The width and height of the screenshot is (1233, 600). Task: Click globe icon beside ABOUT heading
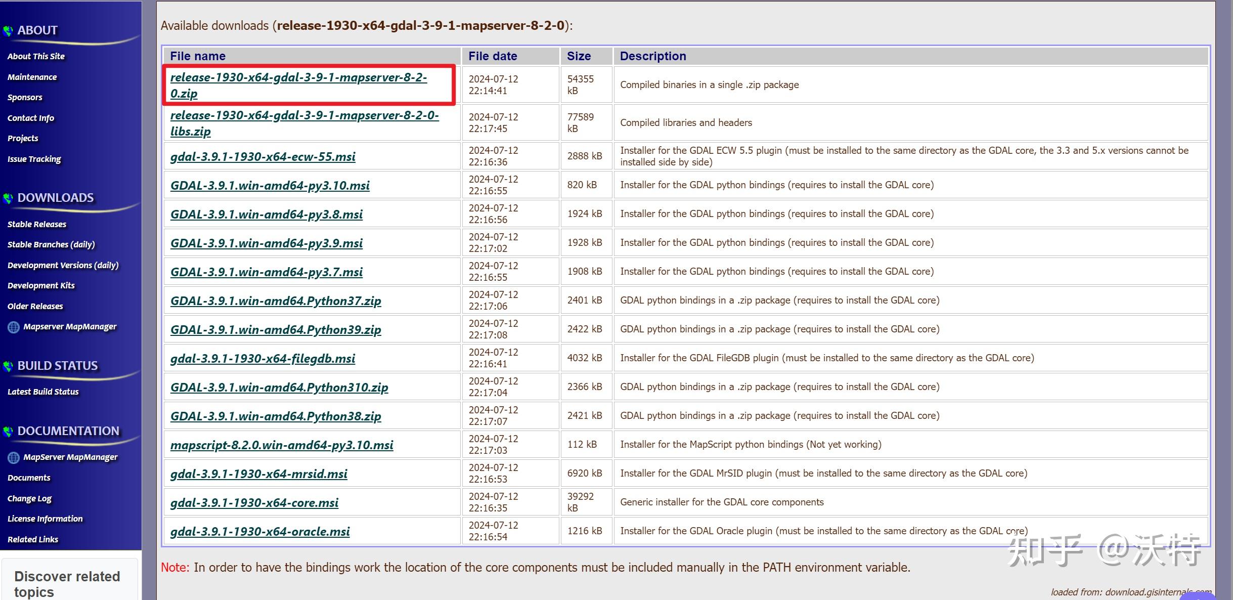tap(8, 31)
